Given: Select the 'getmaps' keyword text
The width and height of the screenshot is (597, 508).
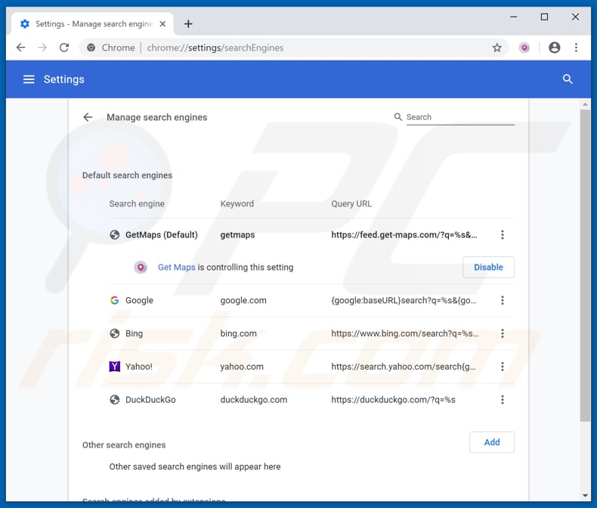Looking at the screenshot, I should pyautogui.click(x=237, y=234).
